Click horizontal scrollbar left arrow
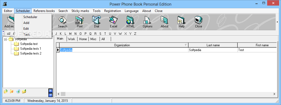Viewport: 281px width, 105px height. point(58,94)
